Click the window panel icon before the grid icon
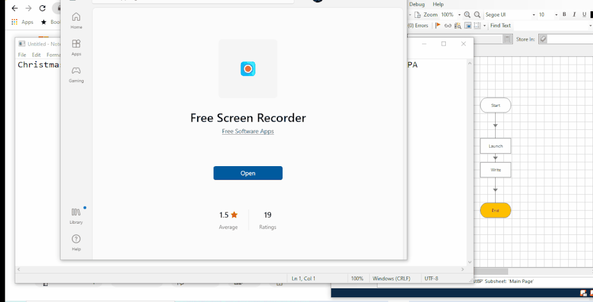The height and width of the screenshot is (302, 593). (x=468, y=26)
